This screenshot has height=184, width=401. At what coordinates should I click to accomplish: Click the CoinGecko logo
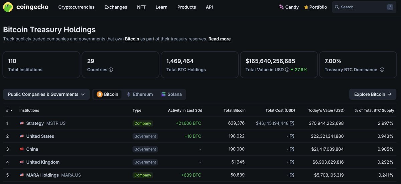click(26, 7)
